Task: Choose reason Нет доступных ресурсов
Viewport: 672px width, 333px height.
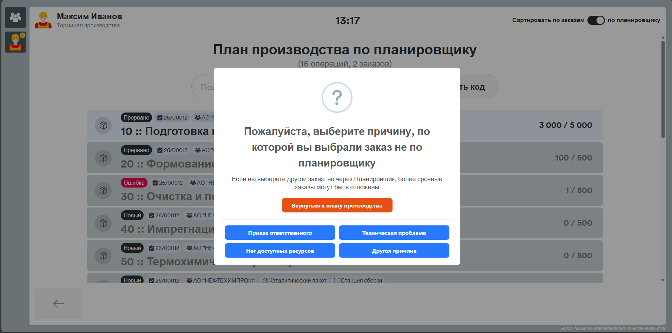Action: [x=280, y=251]
